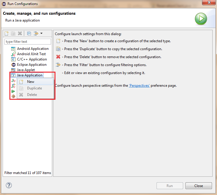The image size is (217, 195).
Task: Click the green Run arrow banner icon
Action: point(201,19)
